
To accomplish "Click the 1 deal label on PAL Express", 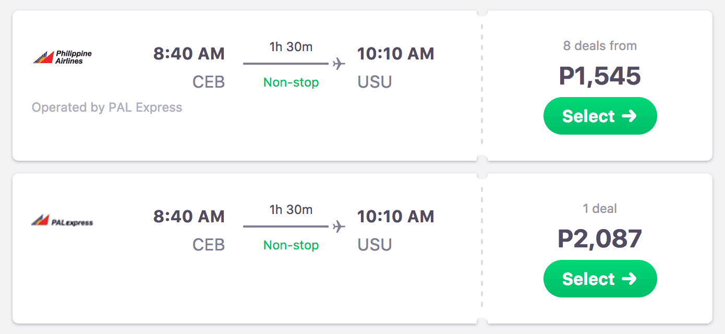I will click(600, 208).
